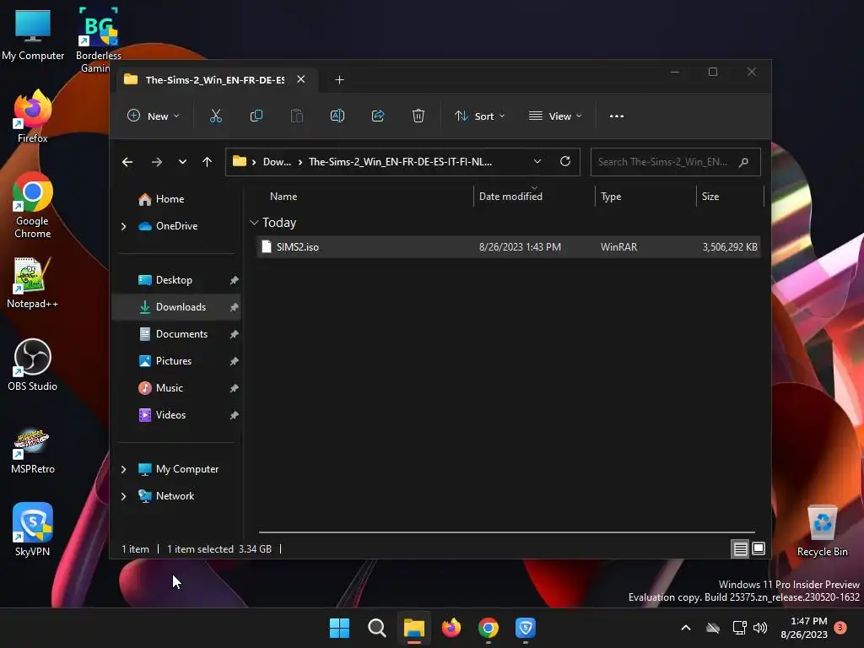864x648 pixels.
Task: Click the Copy icon in toolbar
Action: [x=256, y=116]
